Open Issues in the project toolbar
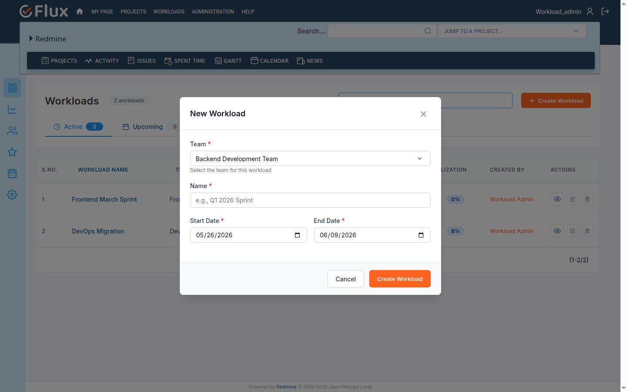Screen dimensions: 627x392 click(x=142, y=61)
